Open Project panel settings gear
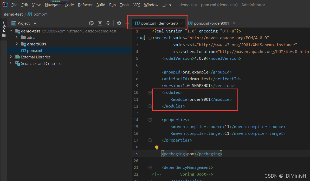This screenshot has width=310, height=181. (x=119, y=23)
